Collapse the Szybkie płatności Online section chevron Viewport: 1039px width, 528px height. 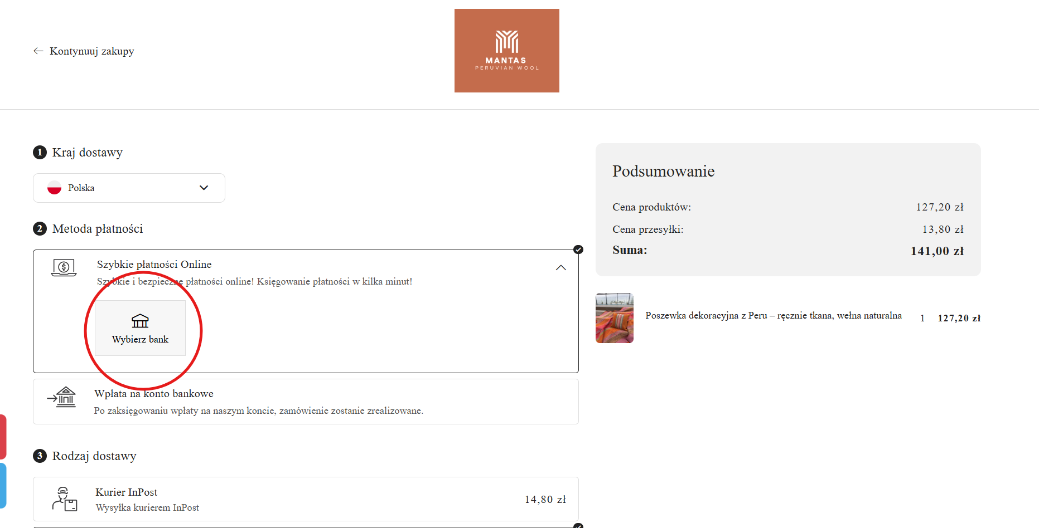point(560,268)
